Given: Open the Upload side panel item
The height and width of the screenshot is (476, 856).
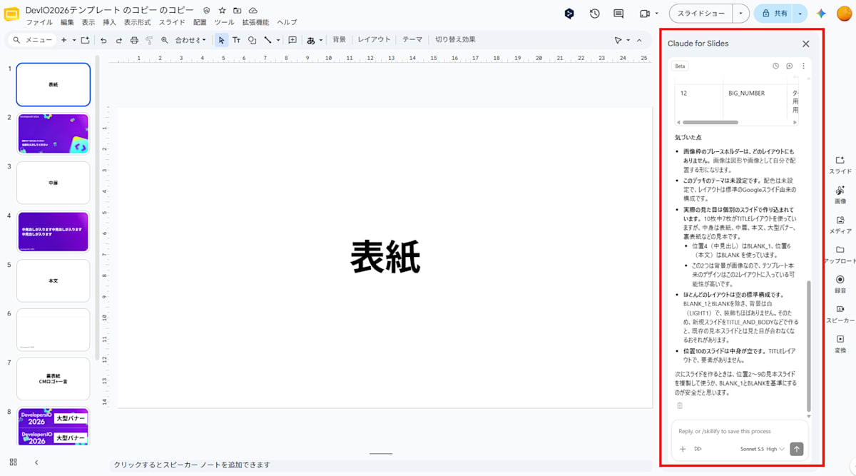Looking at the screenshot, I should 840,254.
